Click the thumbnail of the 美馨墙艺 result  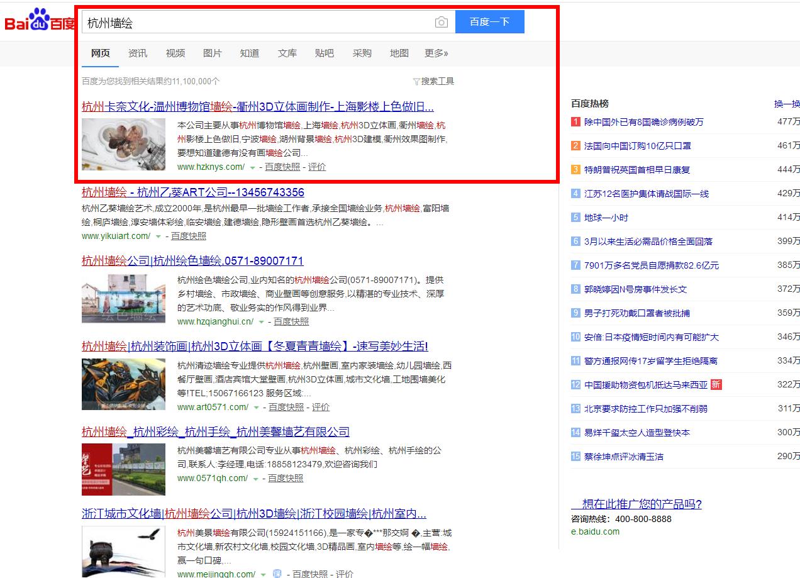(x=123, y=470)
